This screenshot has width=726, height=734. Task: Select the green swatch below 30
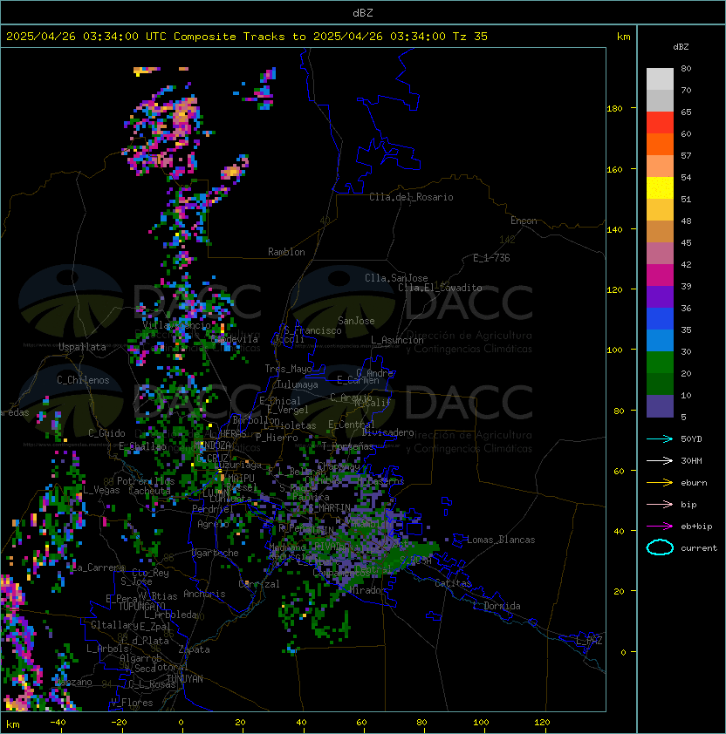(x=660, y=363)
